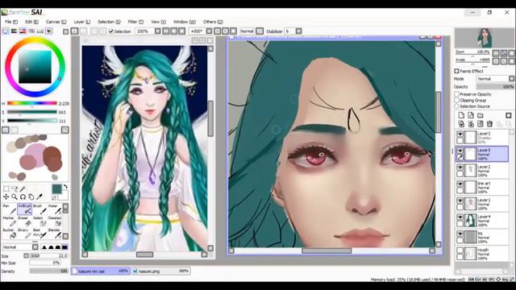Screen dimensions: 516x290
Task: Choose the lasso selection tool
Action: pyautogui.click(x=15, y=188)
